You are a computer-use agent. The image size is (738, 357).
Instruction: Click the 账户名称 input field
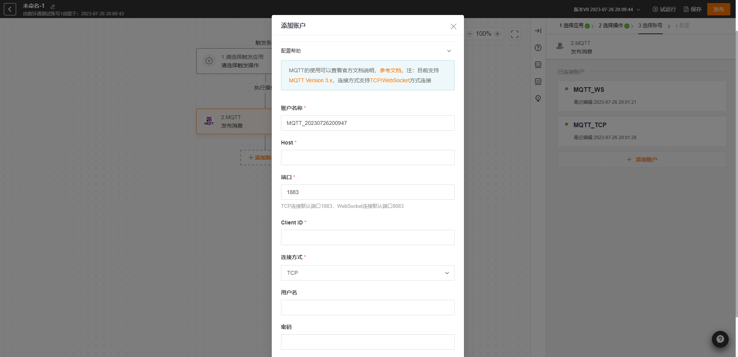[x=367, y=123]
